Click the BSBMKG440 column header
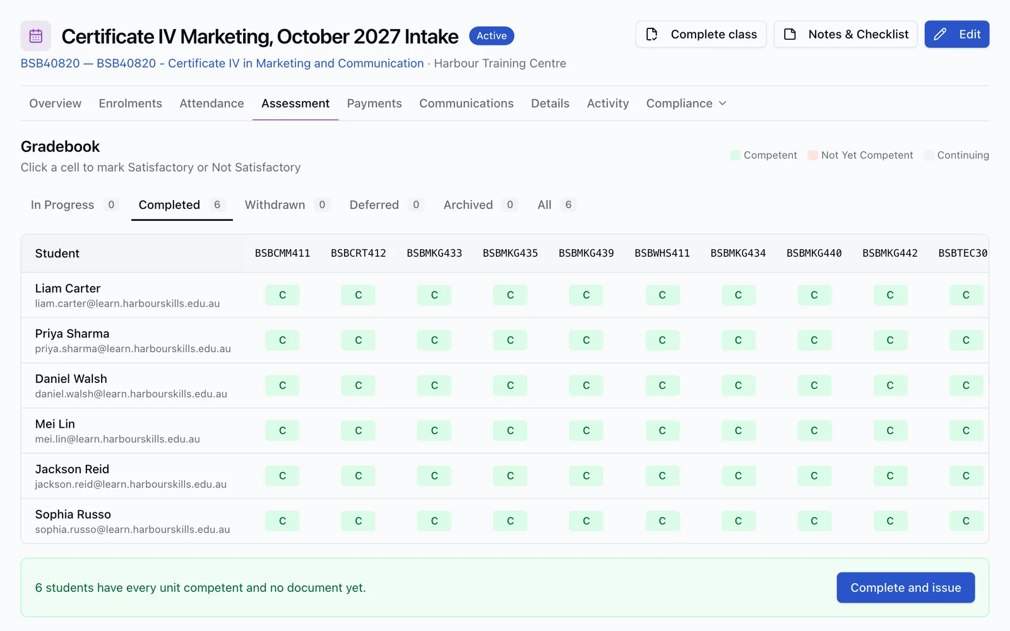The image size is (1010, 631). tap(814, 253)
